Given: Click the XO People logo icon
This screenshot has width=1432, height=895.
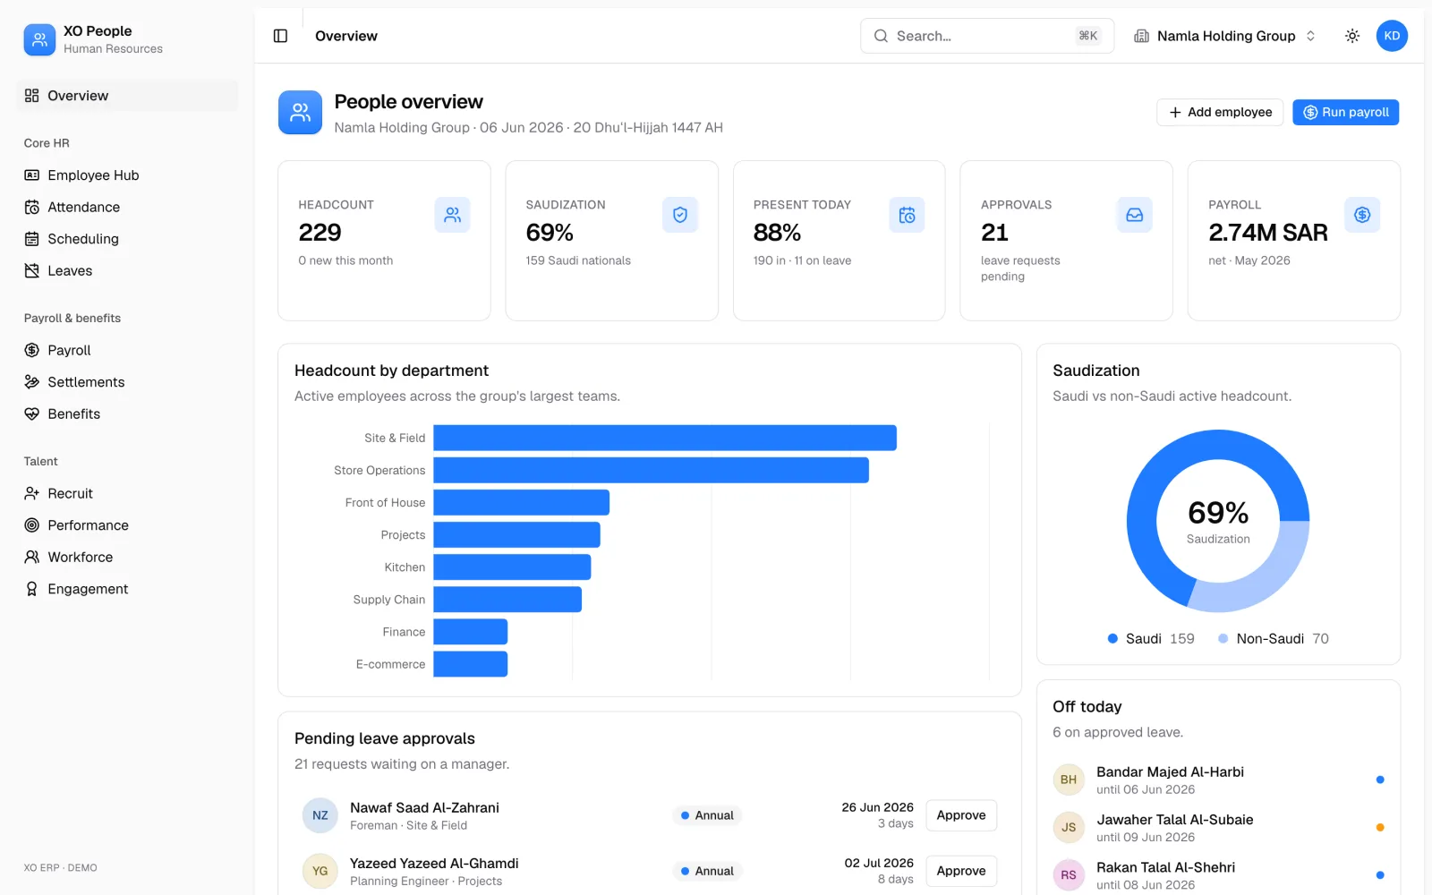Looking at the screenshot, I should click(x=39, y=39).
